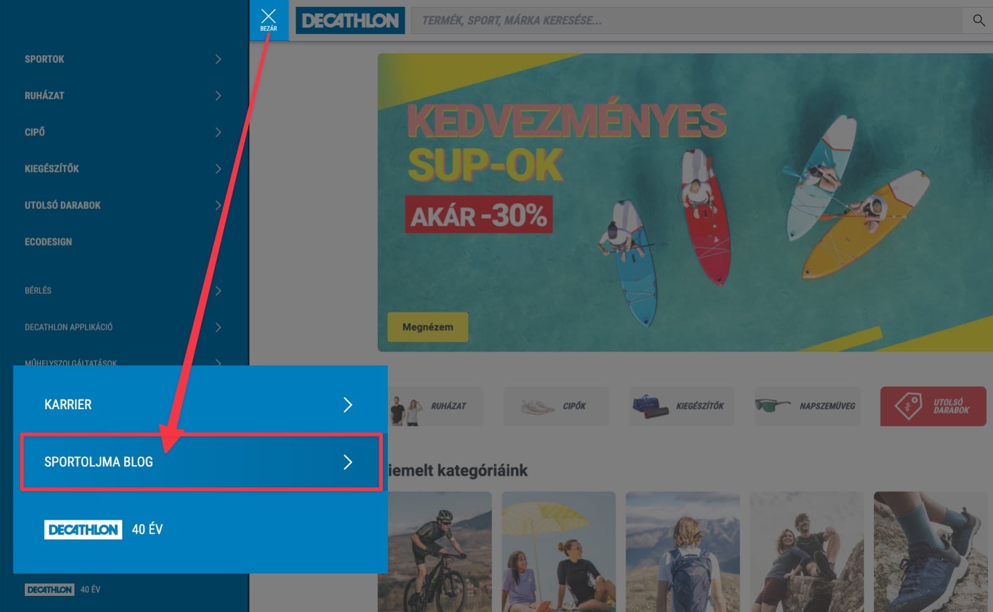The image size is (993, 612).
Task: Select ECODESIGN in the side menu
Action: (x=48, y=242)
